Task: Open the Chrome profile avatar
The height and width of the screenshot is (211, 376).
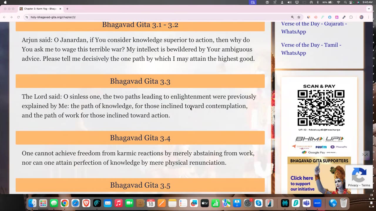Action: point(361,17)
